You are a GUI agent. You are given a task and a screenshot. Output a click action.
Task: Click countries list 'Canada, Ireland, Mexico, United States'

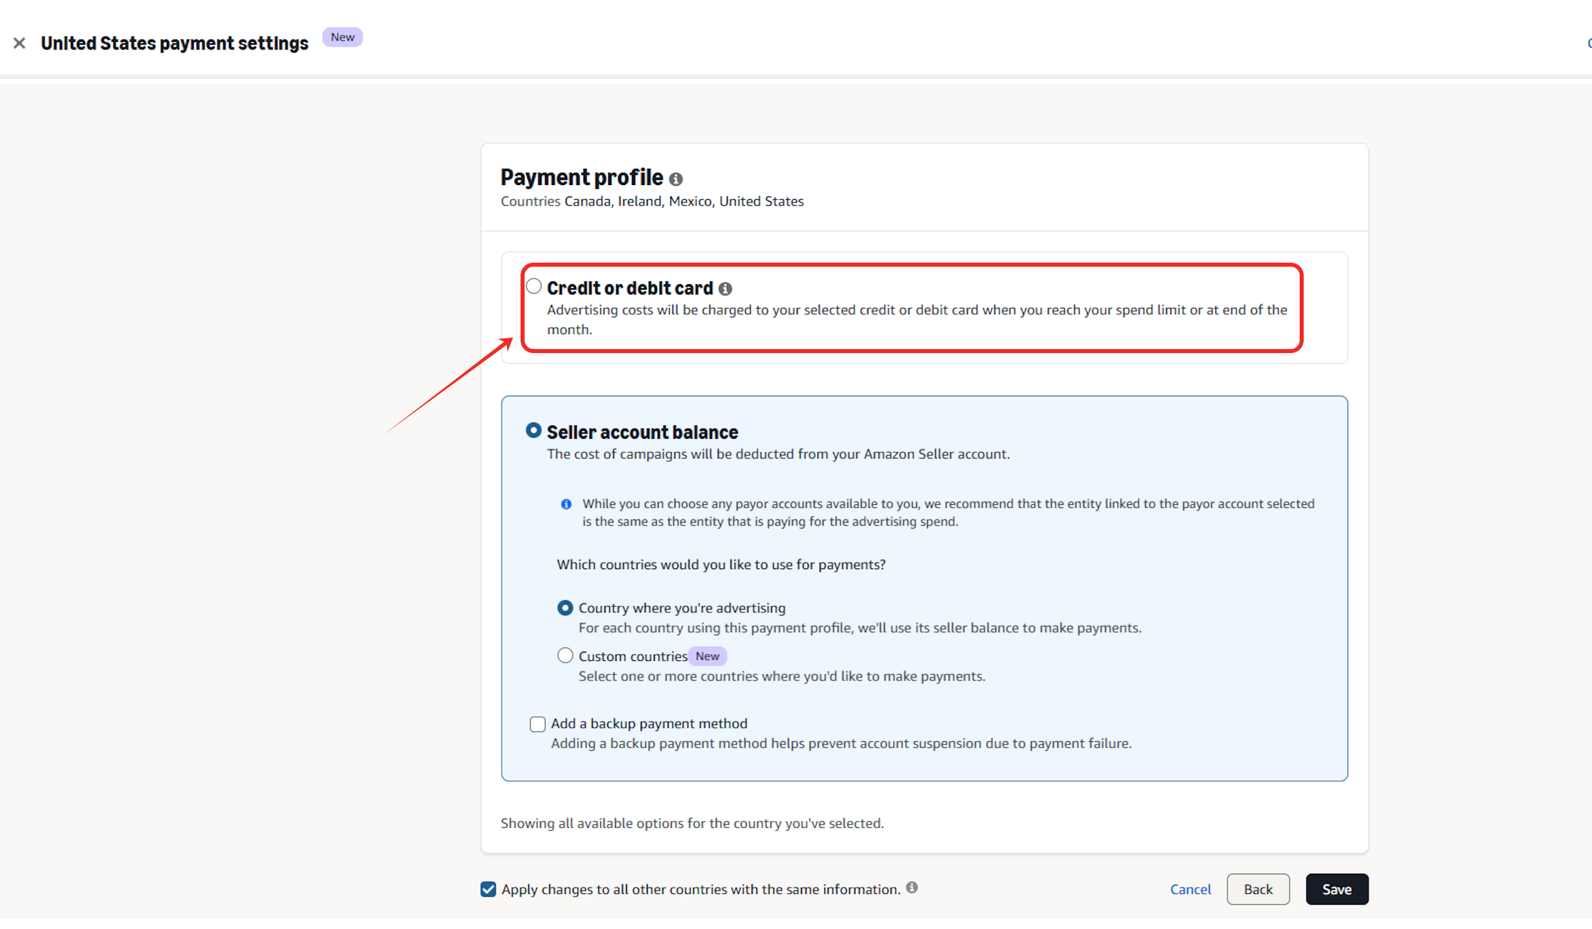point(684,201)
